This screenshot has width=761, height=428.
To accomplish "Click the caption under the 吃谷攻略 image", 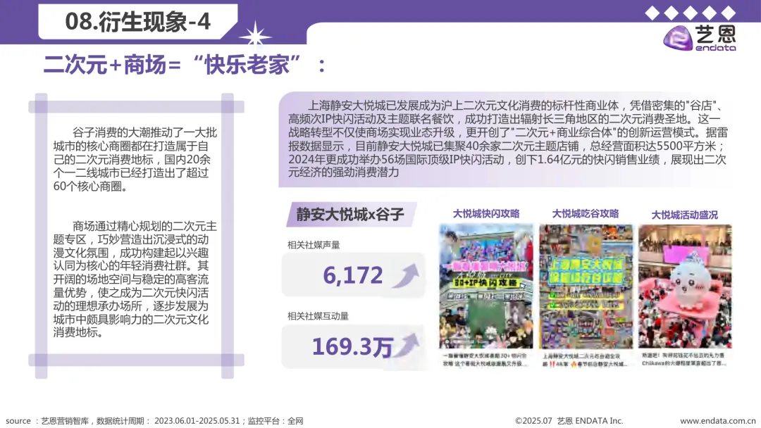I will pyautogui.click(x=584, y=359).
